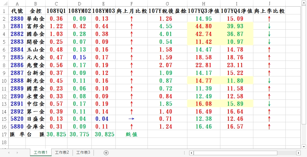Select 23.11 cell for 兆豐金

coord(237,65)
